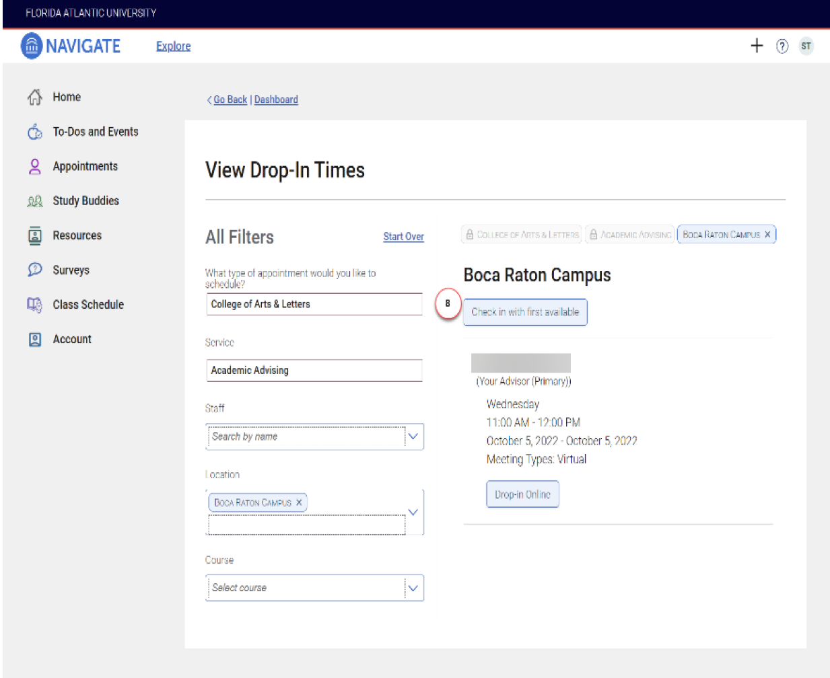Open the help question mark icon
830x678 pixels.
(782, 46)
